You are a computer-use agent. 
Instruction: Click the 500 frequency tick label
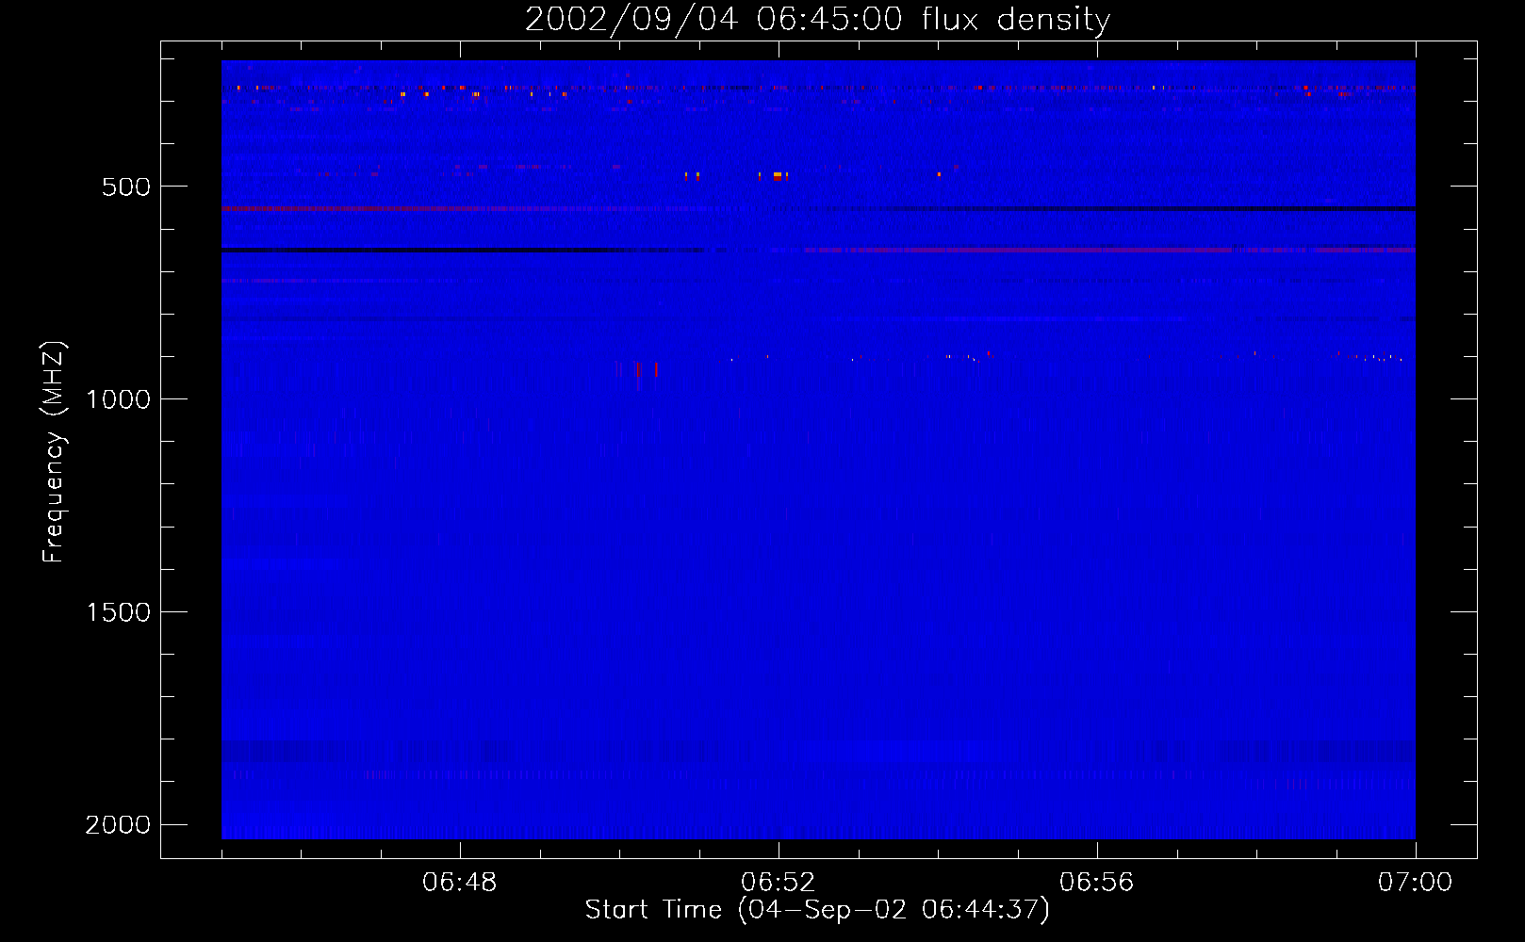126,187
